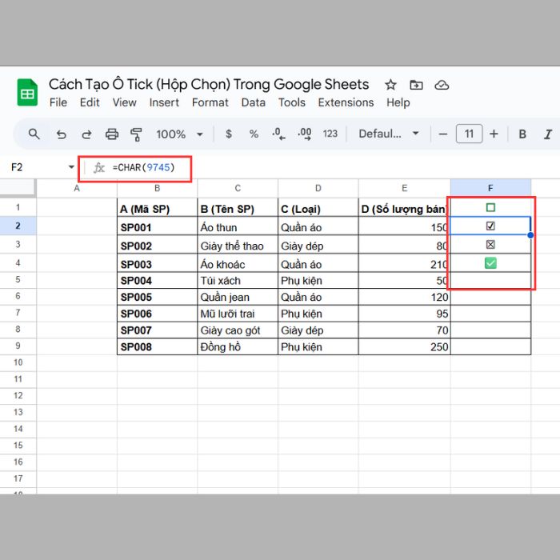The height and width of the screenshot is (560, 560).
Task: Select the crossed box symbol in F3
Action: (x=490, y=245)
